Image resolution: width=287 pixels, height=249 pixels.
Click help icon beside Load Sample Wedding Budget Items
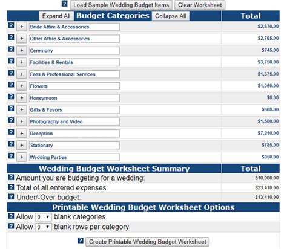64,4
